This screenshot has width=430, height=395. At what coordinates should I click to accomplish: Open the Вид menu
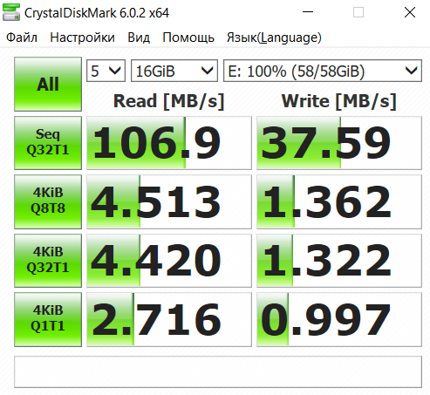point(139,37)
